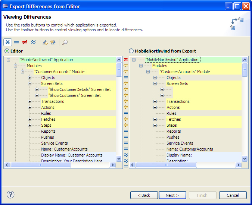Click the equal marker beside Rules row
Image resolution: width=252 pixels, height=205 pixels.
pyautogui.click(x=126, y=113)
